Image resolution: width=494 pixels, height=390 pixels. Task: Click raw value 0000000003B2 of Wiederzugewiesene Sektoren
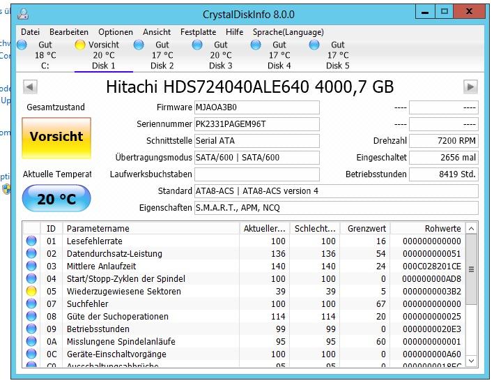point(432,291)
